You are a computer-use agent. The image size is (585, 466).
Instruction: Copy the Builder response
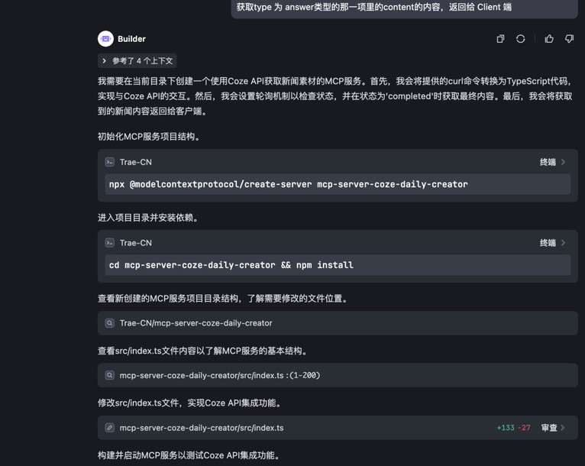pos(500,39)
